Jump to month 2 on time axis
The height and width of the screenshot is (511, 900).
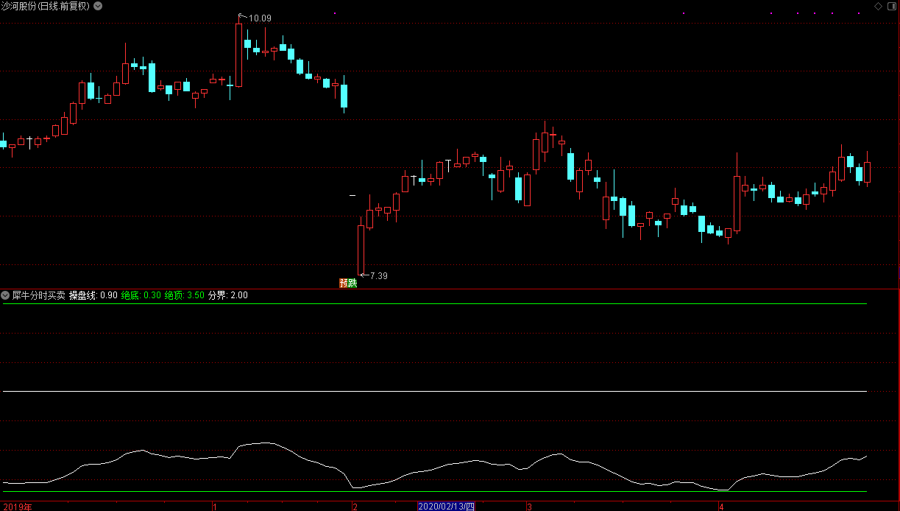pyautogui.click(x=355, y=507)
